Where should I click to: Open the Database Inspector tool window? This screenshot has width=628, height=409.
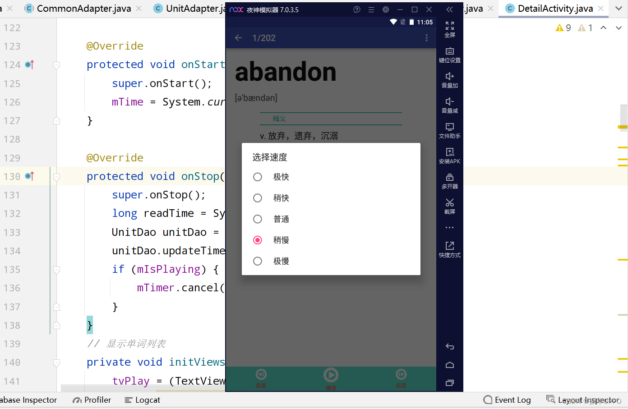28,400
